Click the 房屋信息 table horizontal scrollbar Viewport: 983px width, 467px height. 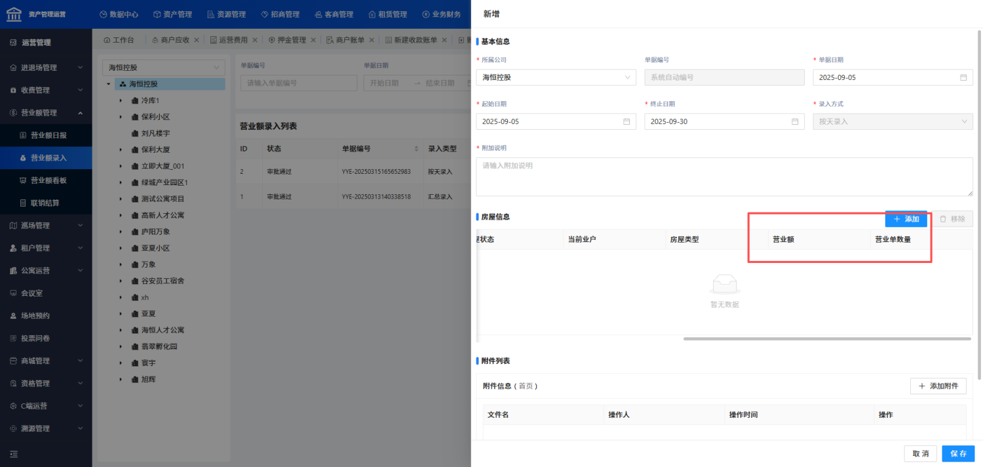coord(827,338)
